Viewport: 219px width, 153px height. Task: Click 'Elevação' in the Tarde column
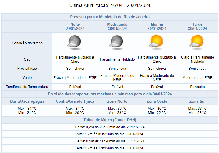click(x=197, y=87)
